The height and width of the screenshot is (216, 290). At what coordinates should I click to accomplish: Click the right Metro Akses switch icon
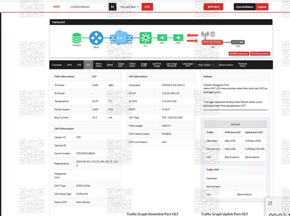129,38
